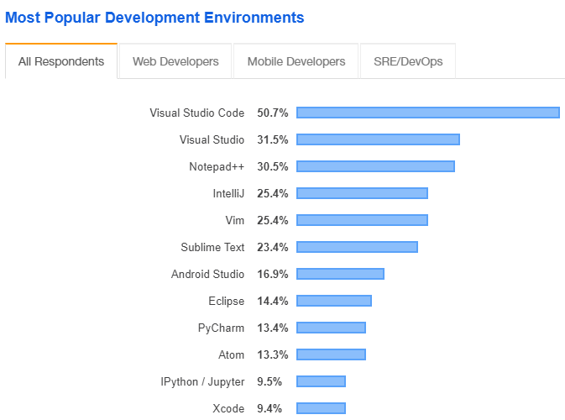Click the Visual Studio 31.5% bar
Screen dimensions: 565x420
point(378,139)
